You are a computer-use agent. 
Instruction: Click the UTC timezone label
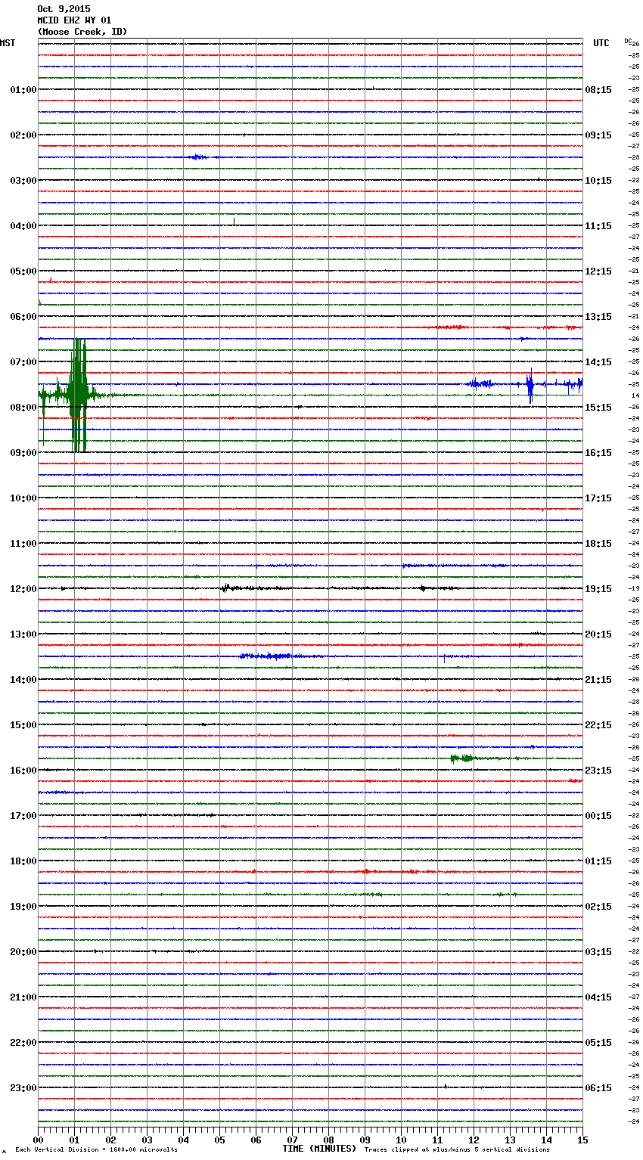coord(601,43)
